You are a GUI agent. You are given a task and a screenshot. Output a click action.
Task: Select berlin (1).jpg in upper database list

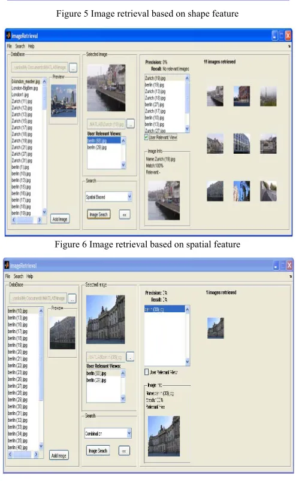pos(20,167)
